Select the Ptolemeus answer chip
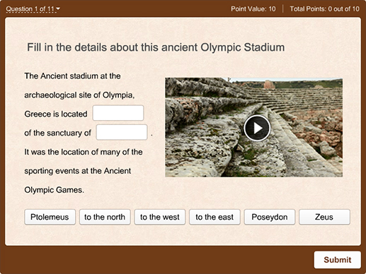Screen dimensions: 366x274 coord(50,217)
